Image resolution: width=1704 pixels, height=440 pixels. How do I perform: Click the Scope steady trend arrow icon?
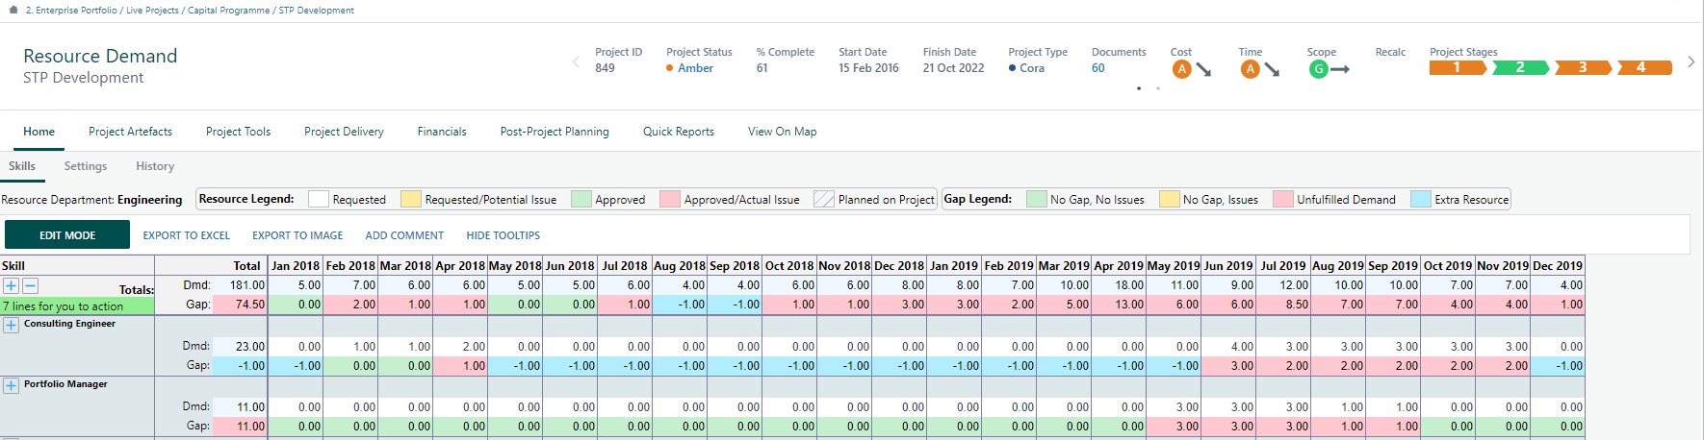[x=1340, y=69]
